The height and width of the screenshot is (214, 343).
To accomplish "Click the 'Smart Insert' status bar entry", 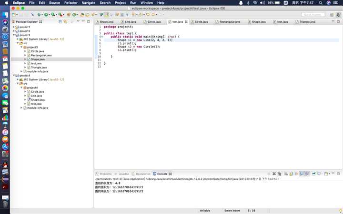I will click(232, 211).
